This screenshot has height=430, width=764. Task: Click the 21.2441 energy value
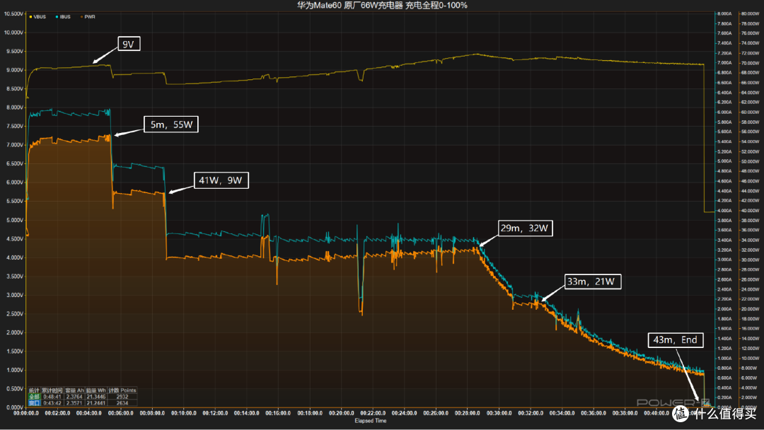[96, 402]
